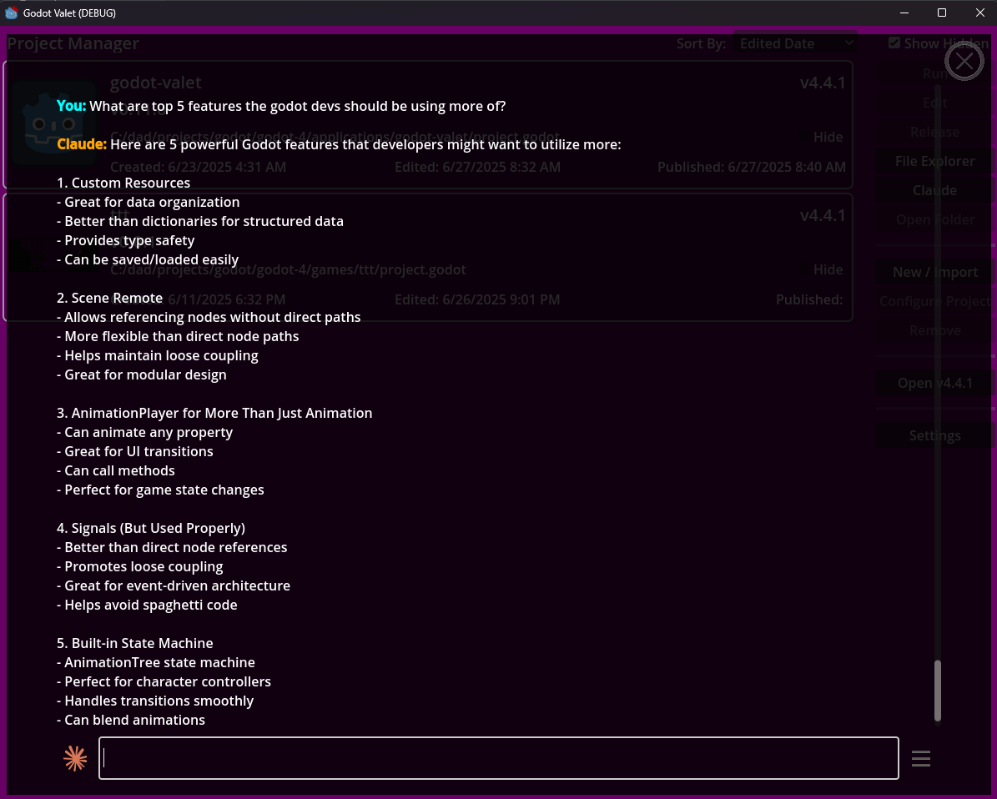
Task: Click the 'Claude:' label in the chat
Action: (x=82, y=144)
